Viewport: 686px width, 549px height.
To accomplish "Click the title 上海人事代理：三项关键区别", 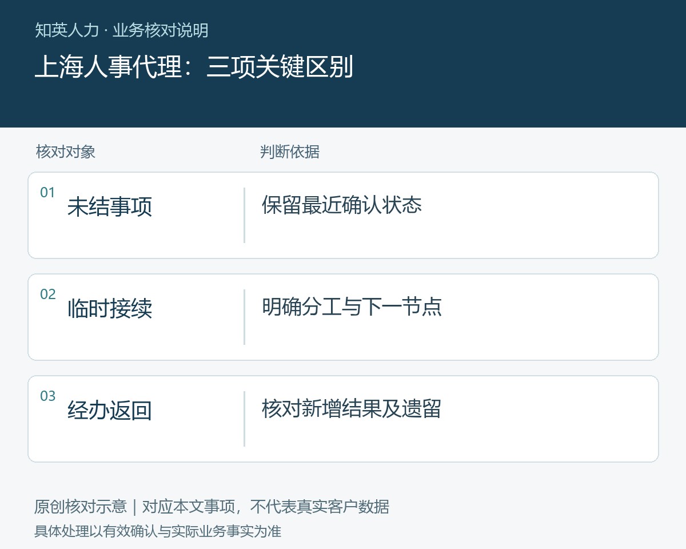I will pyautogui.click(x=194, y=67).
